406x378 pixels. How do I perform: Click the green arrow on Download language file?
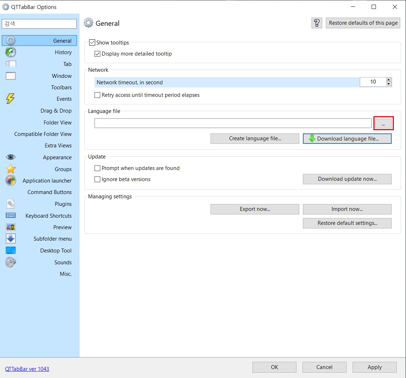coord(312,138)
